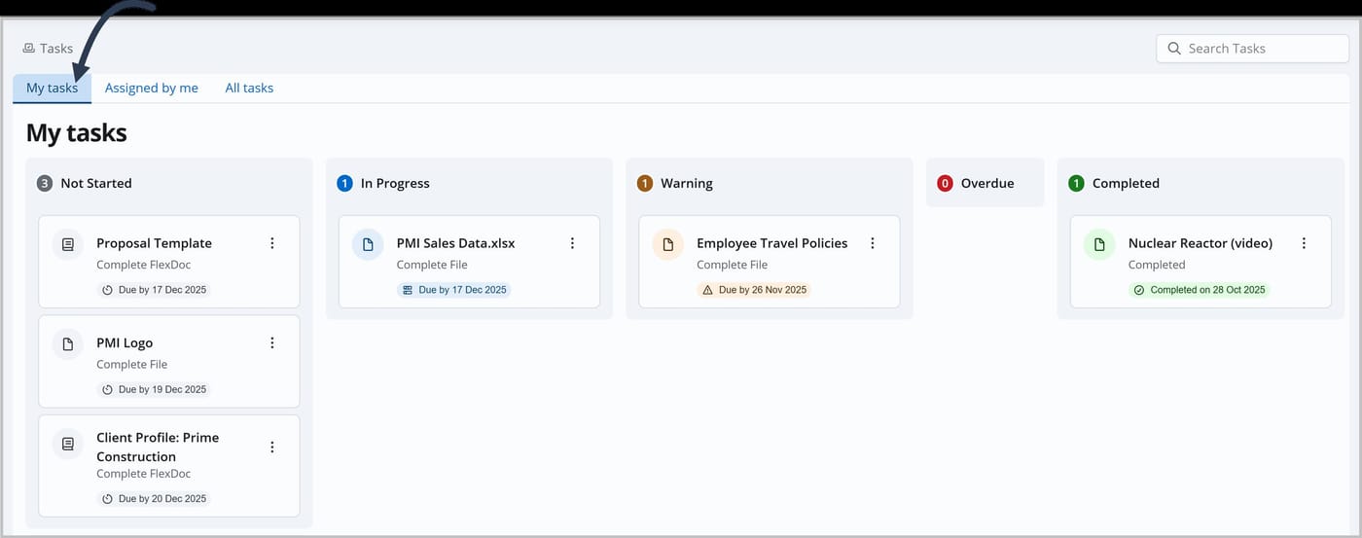Viewport: 1362px width, 538px height.
Task: Click the Employee Travel Policies file icon
Action: 668,245
